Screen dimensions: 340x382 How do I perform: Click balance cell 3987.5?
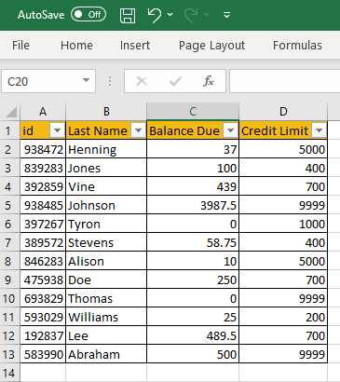pyautogui.click(x=193, y=205)
